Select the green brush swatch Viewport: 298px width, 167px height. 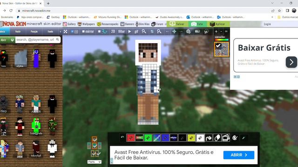(x=148, y=138)
